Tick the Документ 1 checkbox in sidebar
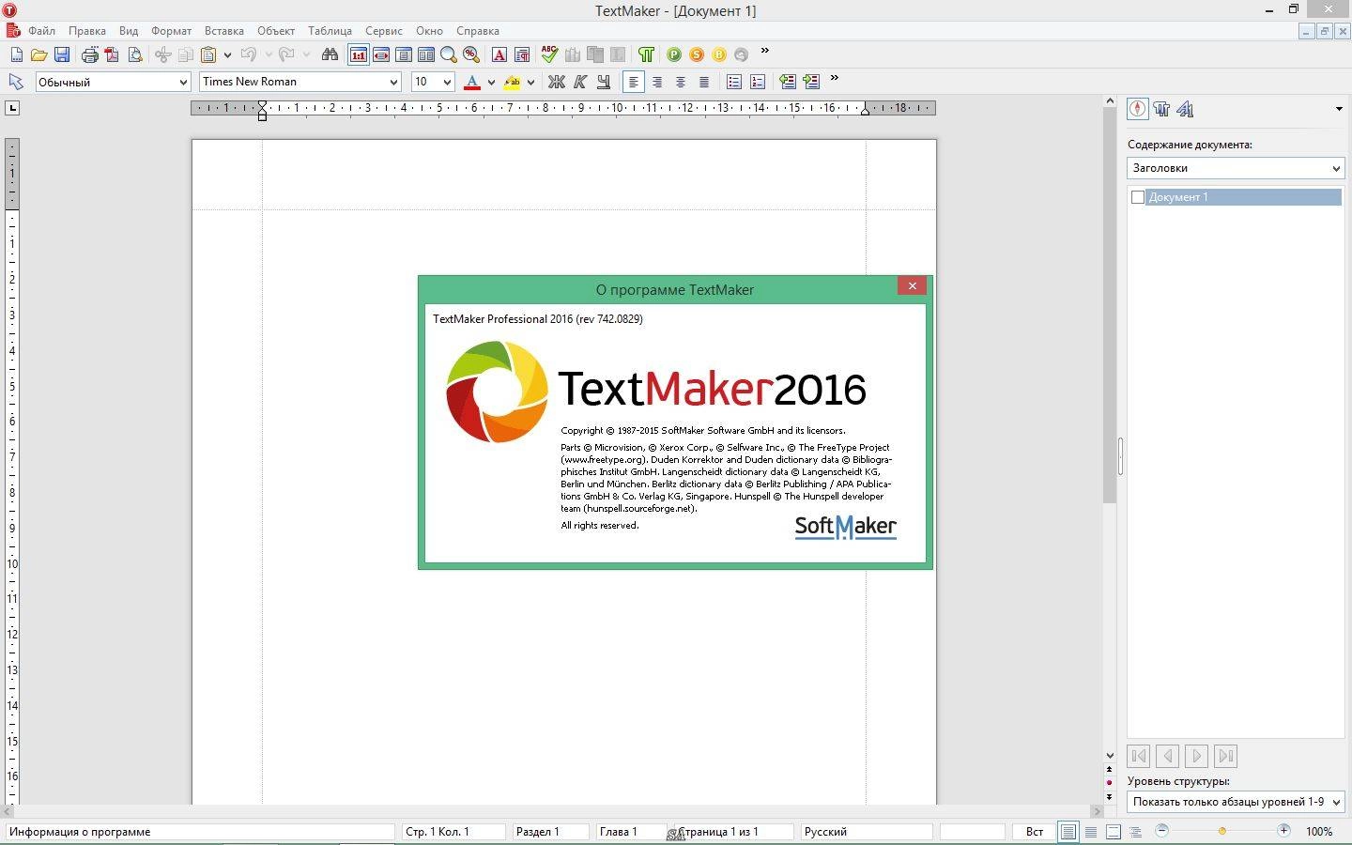 [1138, 197]
